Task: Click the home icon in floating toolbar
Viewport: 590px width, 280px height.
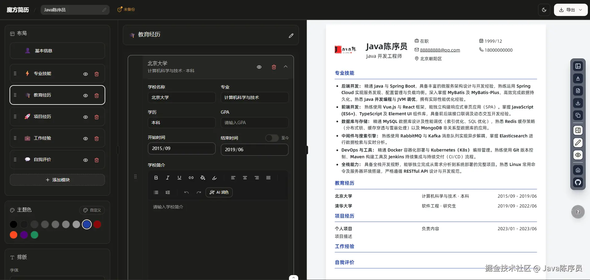Action: [578, 170]
